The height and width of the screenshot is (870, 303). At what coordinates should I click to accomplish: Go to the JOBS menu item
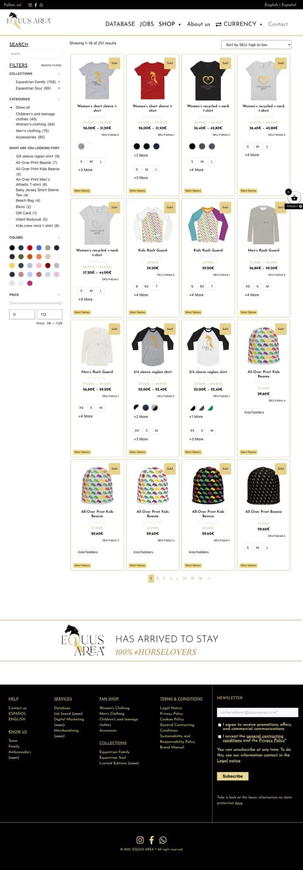click(147, 24)
